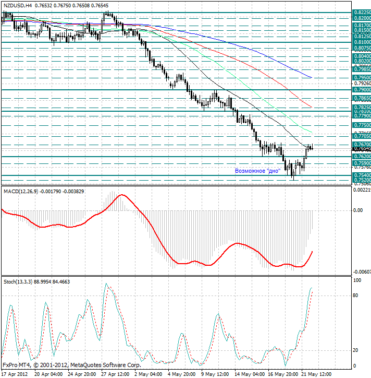Screen dimensions: 371x378
Task: Click the 0.7985 price level label
Action: click(362, 69)
